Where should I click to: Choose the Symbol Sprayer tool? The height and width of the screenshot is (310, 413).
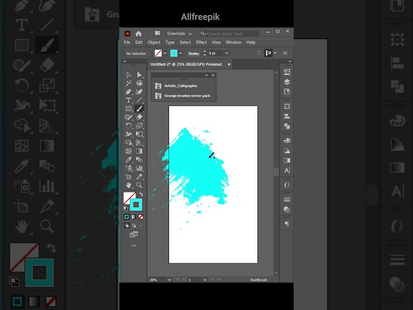click(x=128, y=168)
